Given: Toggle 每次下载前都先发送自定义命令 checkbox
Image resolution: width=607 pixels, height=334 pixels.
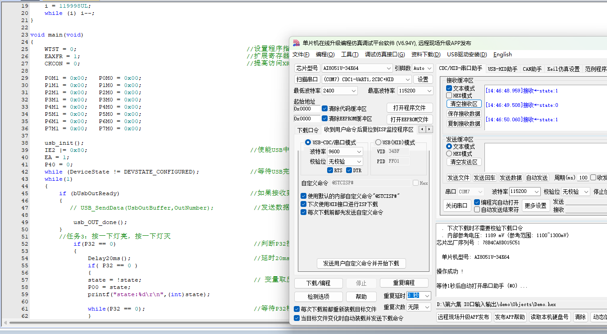Looking at the screenshot, I should [x=342, y=212].
